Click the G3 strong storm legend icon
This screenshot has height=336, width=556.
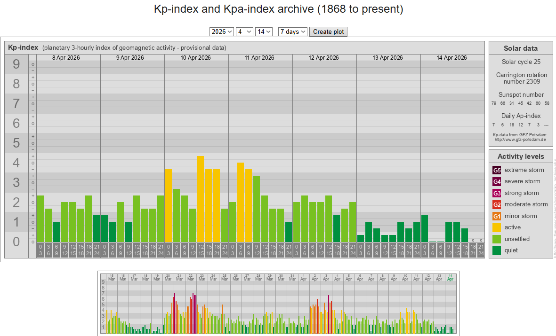[497, 193]
